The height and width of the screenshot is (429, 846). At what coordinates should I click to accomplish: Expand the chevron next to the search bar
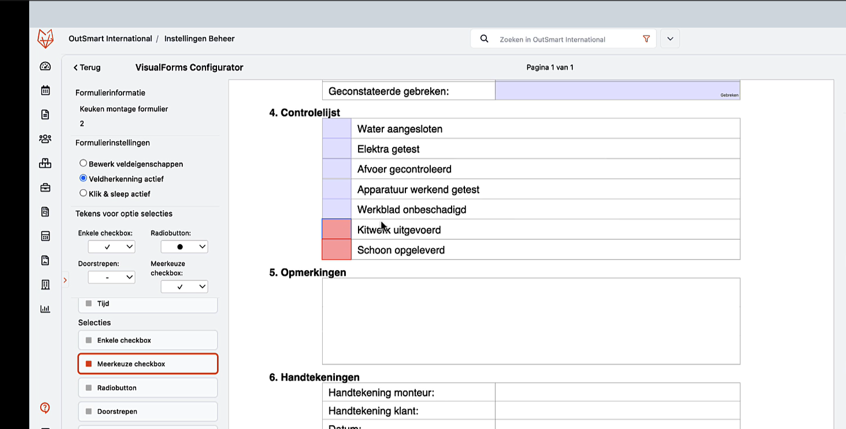tap(670, 39)
